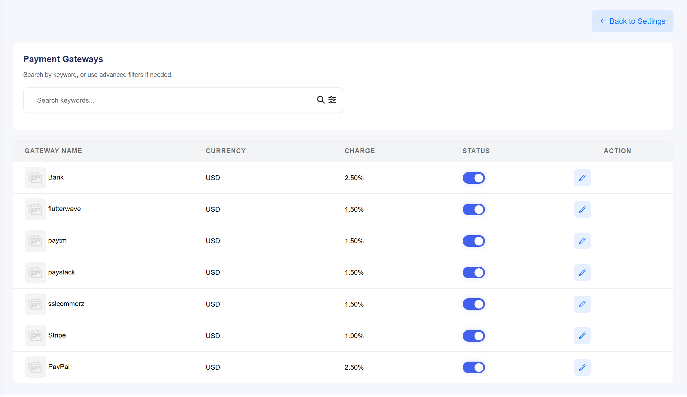Click the Bank gateway image thumbnail

coord(35,178)
